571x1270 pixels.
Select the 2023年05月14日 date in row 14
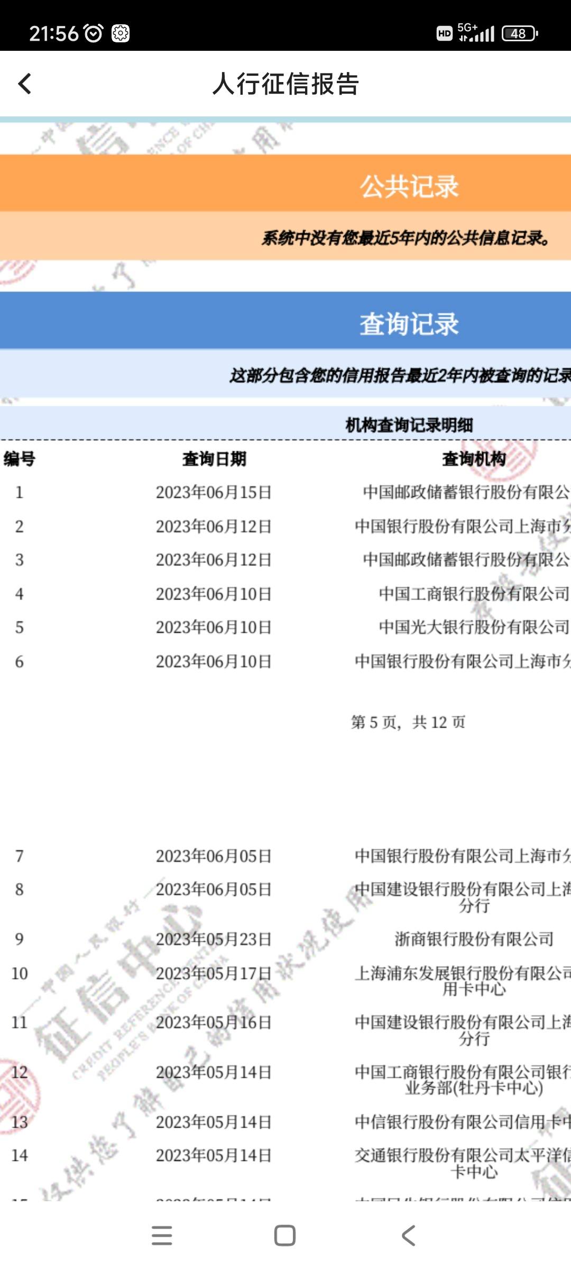pos(214,1155)
